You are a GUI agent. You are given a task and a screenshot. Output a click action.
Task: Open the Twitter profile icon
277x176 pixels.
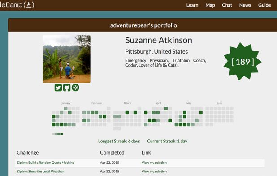pos(58,88)
